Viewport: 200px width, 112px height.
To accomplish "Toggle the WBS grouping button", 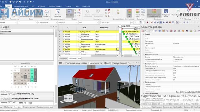I will (x=129, y=13).
